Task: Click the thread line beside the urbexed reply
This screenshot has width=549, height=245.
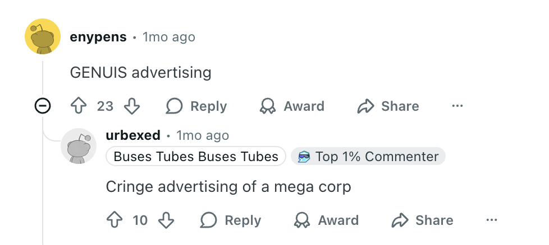Action: click(x=43, y=196)
